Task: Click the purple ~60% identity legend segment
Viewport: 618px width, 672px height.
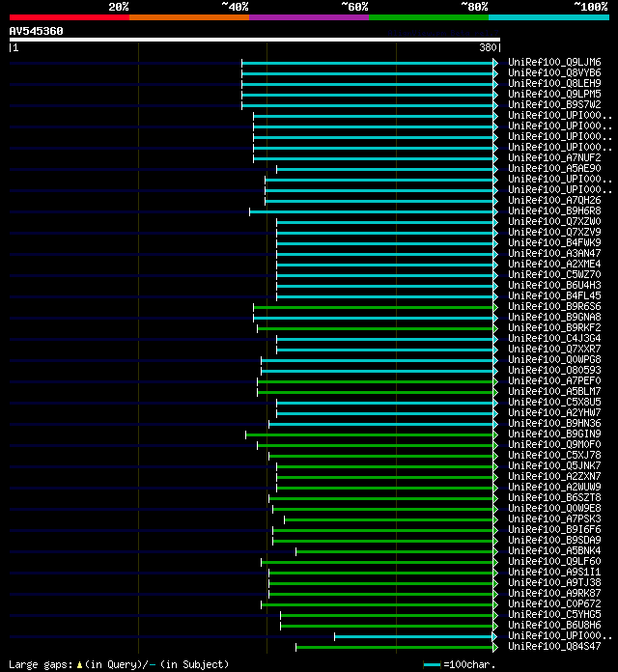Action: [x=309, y=17]
